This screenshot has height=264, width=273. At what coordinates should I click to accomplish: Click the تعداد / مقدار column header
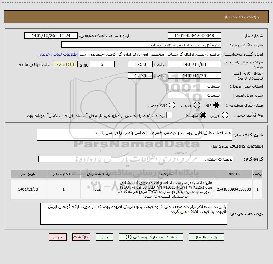pos(63,174)
